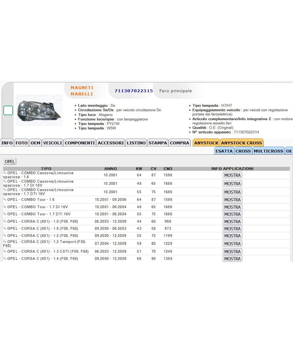The height and width of the screenshot is (342, 293).
Task: Open the INFO tab
Action: coord(7,143)
